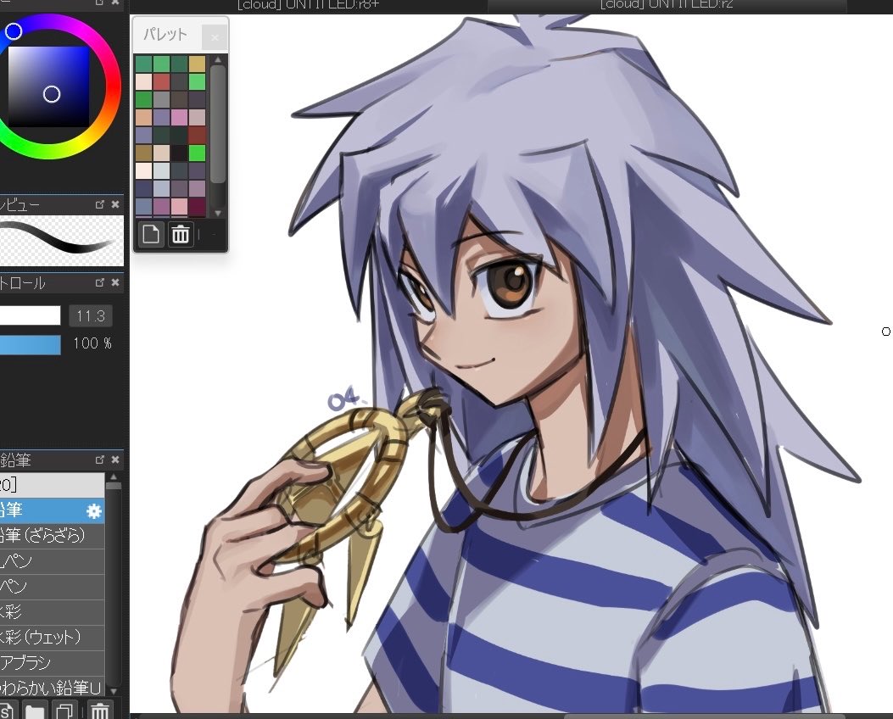
Task: Pick the red palette swatch
Action: click(162, 81)
